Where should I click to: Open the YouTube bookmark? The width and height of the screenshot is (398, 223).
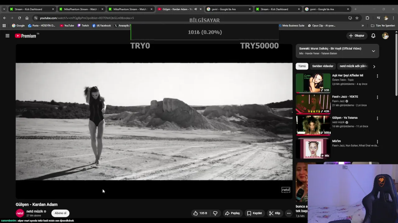(x=67, y=26)
